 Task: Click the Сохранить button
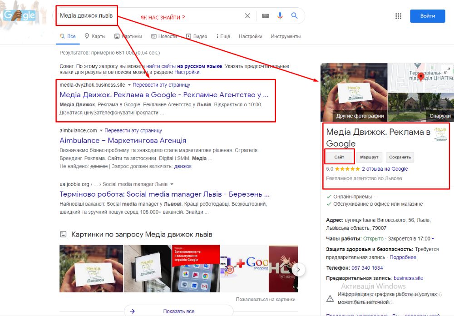click(x=400, y=157)
